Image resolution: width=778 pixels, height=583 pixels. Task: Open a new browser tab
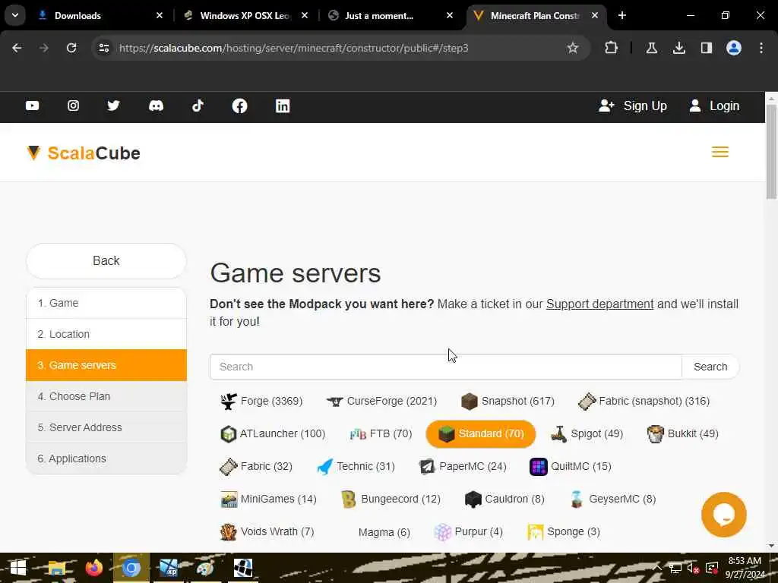(621, 15)
